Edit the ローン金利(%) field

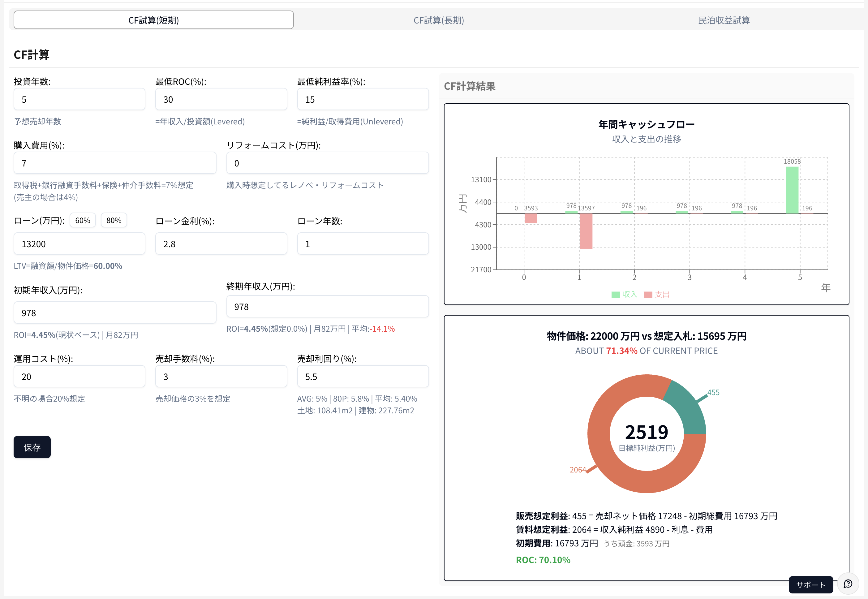(221, 244)
